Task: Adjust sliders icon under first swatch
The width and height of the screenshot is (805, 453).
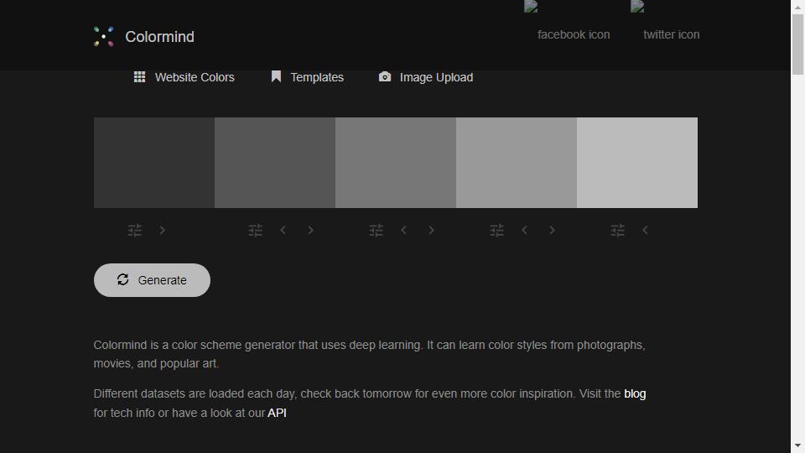Action: (134, 230)
